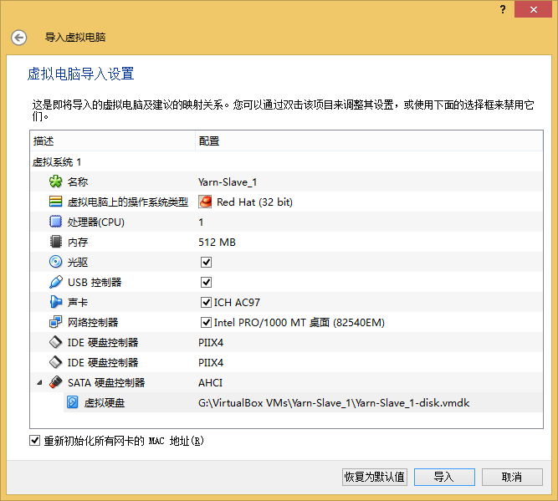Click the virtual disk icon beside 虚拟硬盘
This screenshot has height=501, width=558.
coord(73,403)
